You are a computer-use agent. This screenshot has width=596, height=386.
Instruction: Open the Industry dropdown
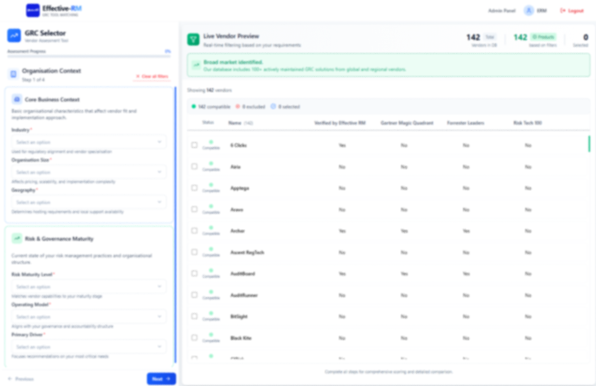click(x=89, y=142)
